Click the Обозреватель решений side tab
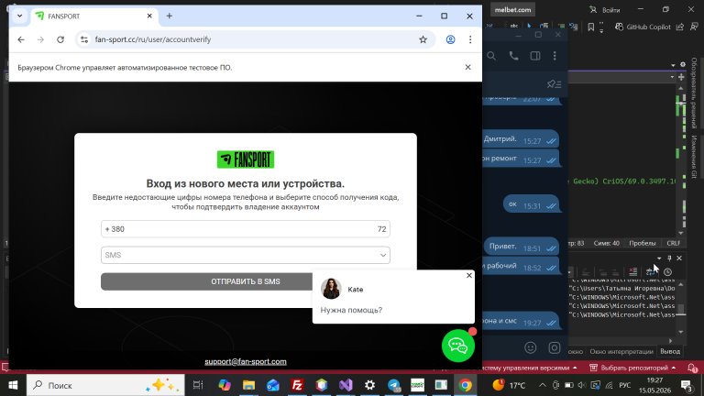 point(694,93)
